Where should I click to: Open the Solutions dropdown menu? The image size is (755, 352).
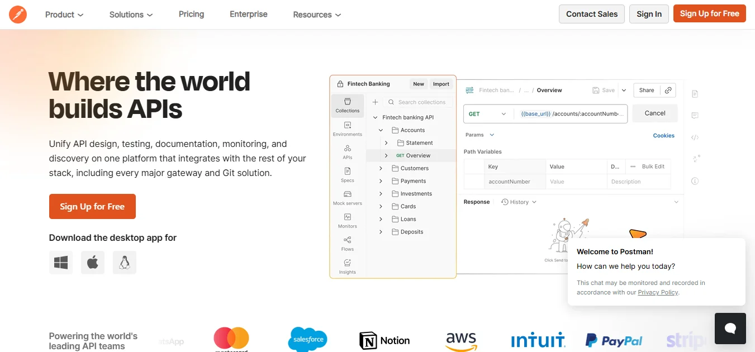131,15
